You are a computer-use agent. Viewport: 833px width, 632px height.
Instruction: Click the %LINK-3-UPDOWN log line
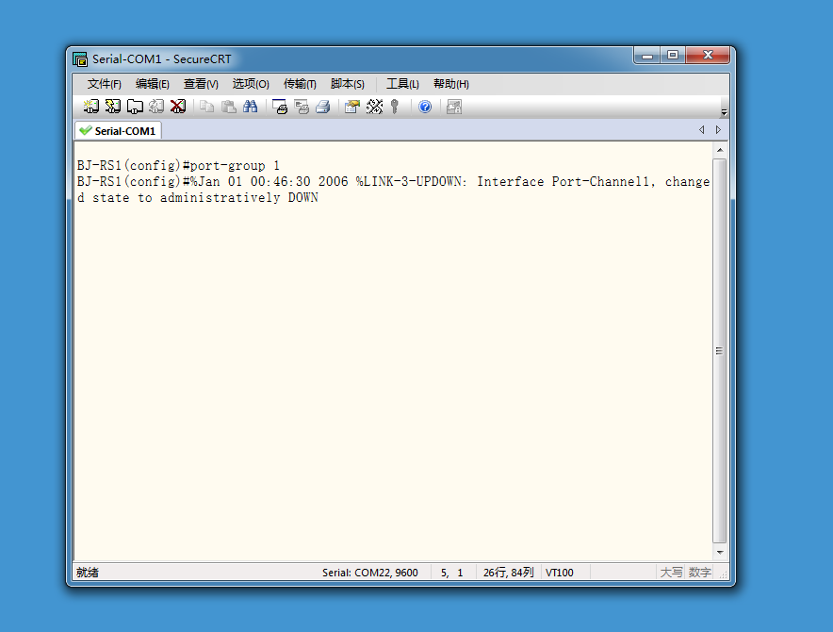pyautogui.click(x=393, y=181)
